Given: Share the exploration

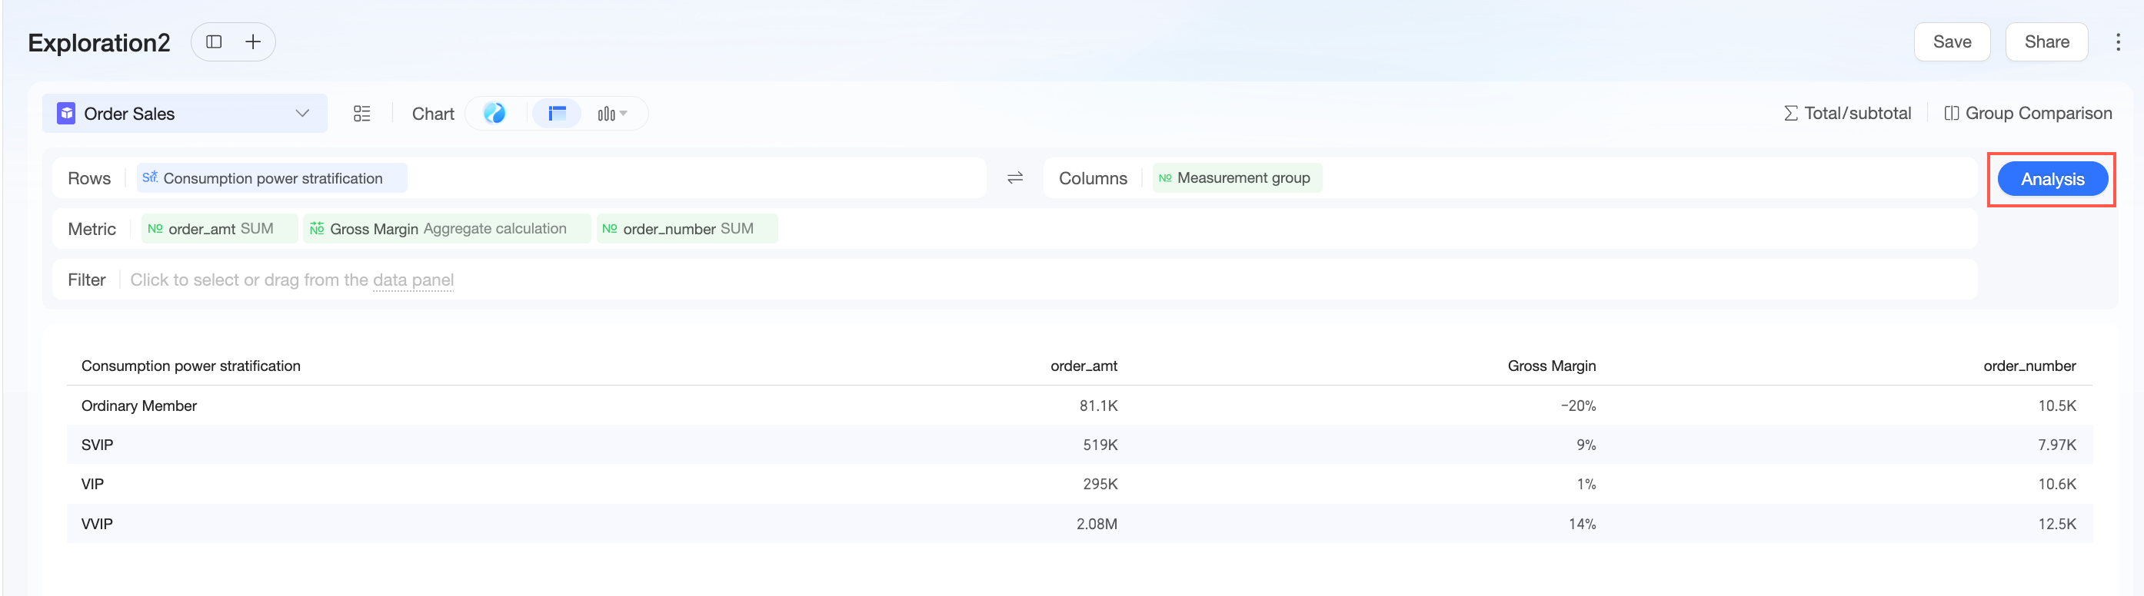Looking at the screenshot, I should (x=2046, y=41).
